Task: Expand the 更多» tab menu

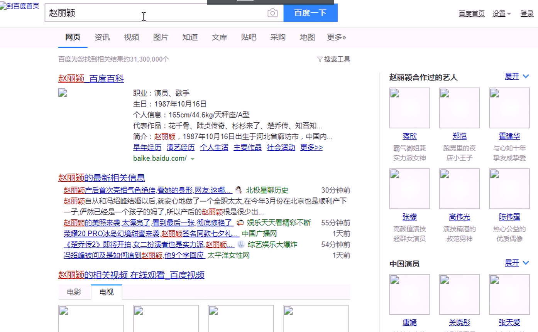Action: point(337,37)
